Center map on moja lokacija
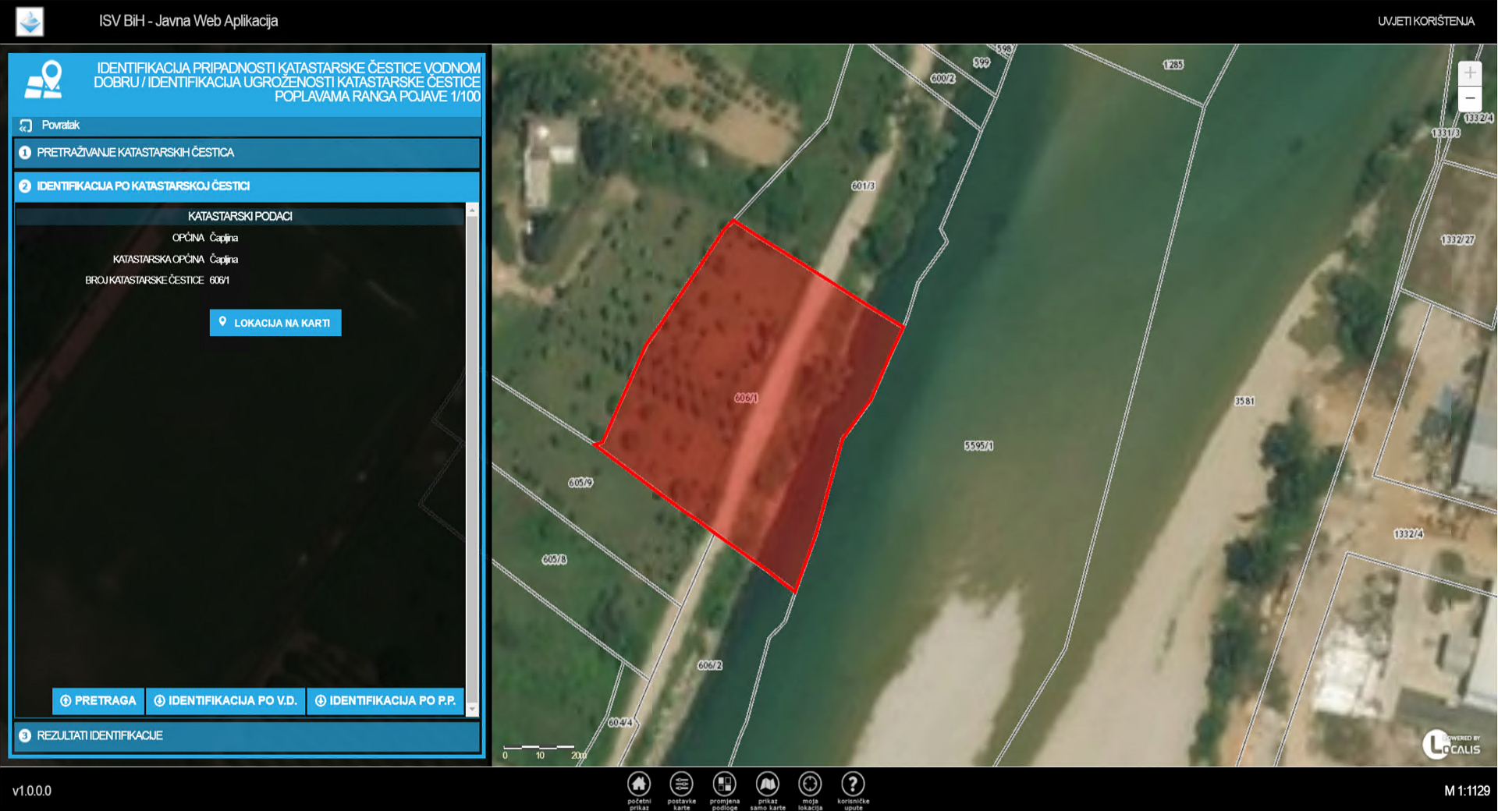 coord(810,784)
